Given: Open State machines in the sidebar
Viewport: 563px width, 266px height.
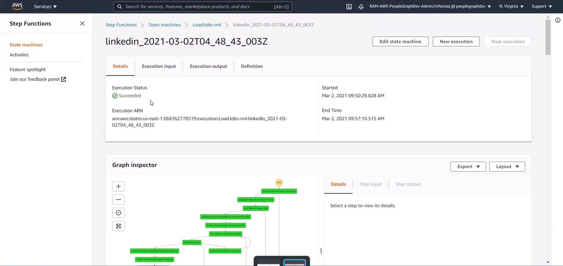Looking at the screenshot, I should pyautogui.click(x=26, y=45).
